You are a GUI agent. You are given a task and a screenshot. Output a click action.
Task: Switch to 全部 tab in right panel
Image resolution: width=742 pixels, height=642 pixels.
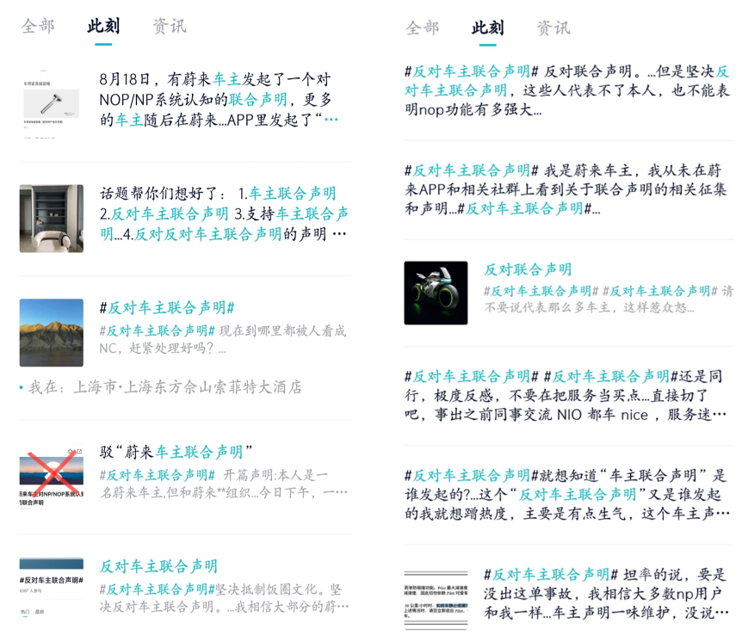click(422, 28)
